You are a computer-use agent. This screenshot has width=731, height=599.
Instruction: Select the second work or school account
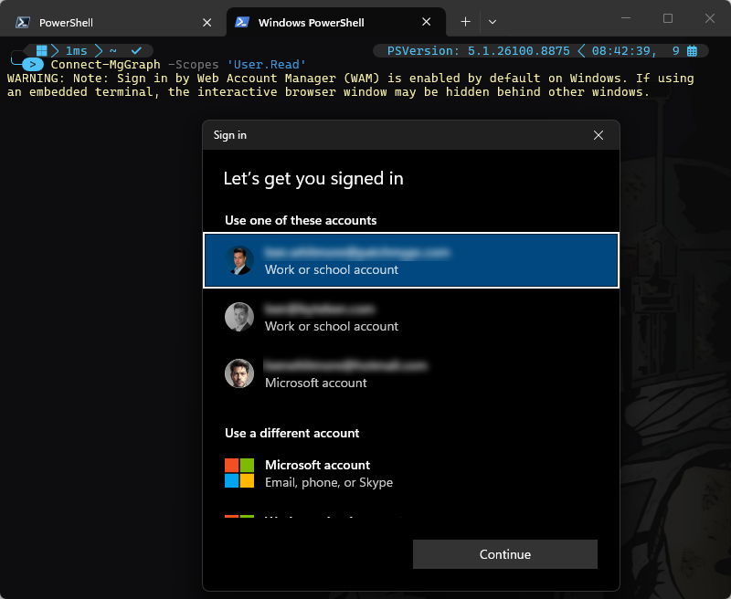[411, 317]
